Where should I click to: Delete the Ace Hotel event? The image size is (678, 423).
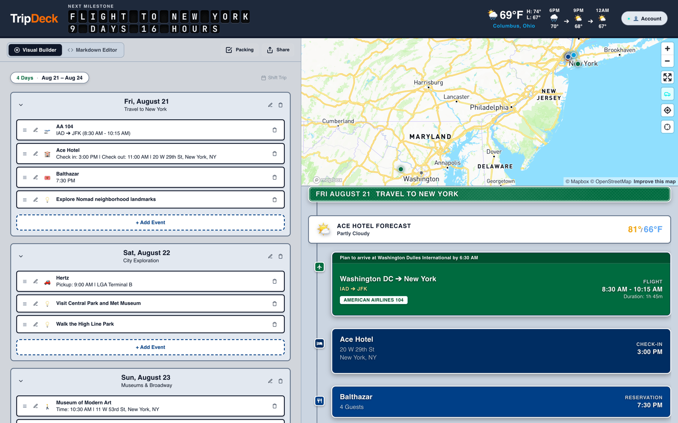click(275, 154)
